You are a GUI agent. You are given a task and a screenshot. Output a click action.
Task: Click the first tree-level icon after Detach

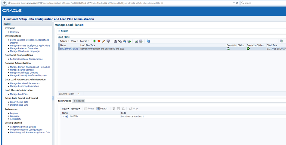[x=114, y=109]
